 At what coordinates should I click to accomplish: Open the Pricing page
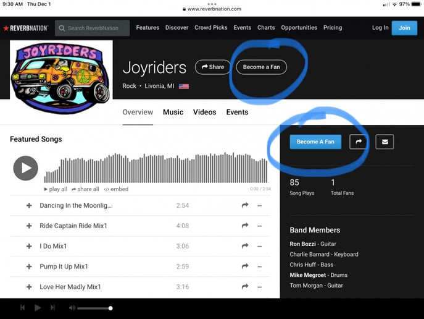pyautogui.click(x=333, y=28)
